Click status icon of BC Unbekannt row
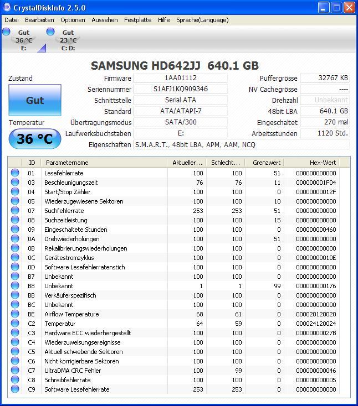Viewport: 358px width, 406px height. click(x=15, y=304)
